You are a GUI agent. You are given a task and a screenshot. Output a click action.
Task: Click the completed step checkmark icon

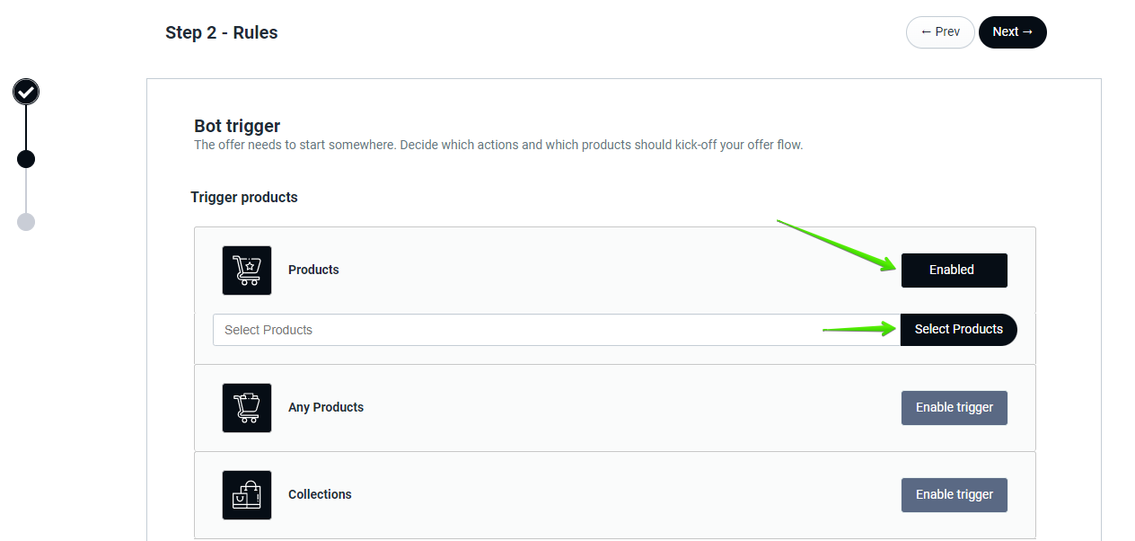click(x=26, y=92)
